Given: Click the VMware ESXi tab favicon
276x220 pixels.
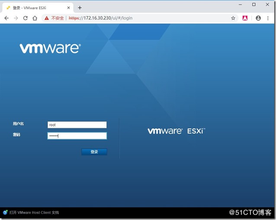Looking at the screenshot, I should click(x=8, y=8).
